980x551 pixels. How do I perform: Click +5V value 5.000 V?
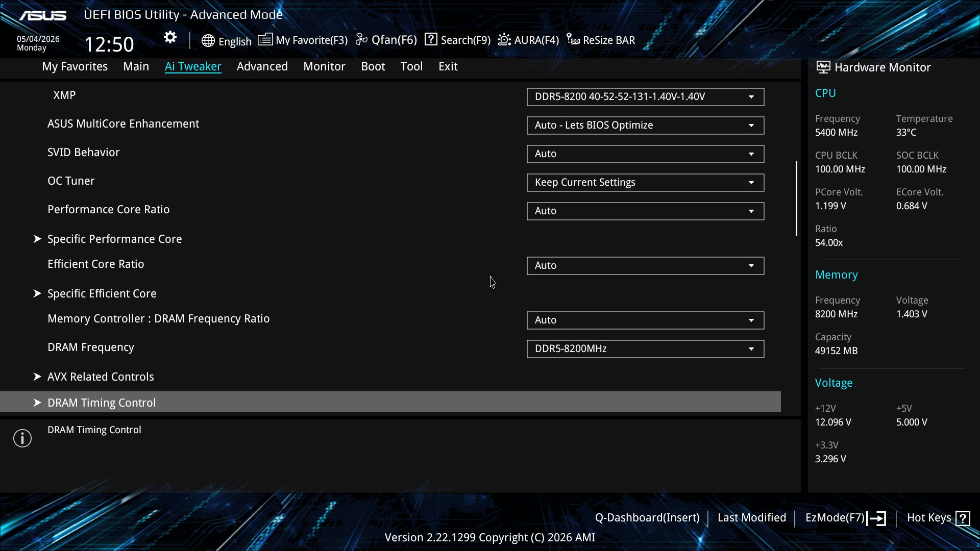point(912,422)
